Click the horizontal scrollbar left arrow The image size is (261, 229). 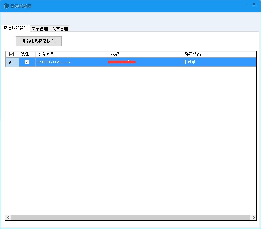[8, 217]
